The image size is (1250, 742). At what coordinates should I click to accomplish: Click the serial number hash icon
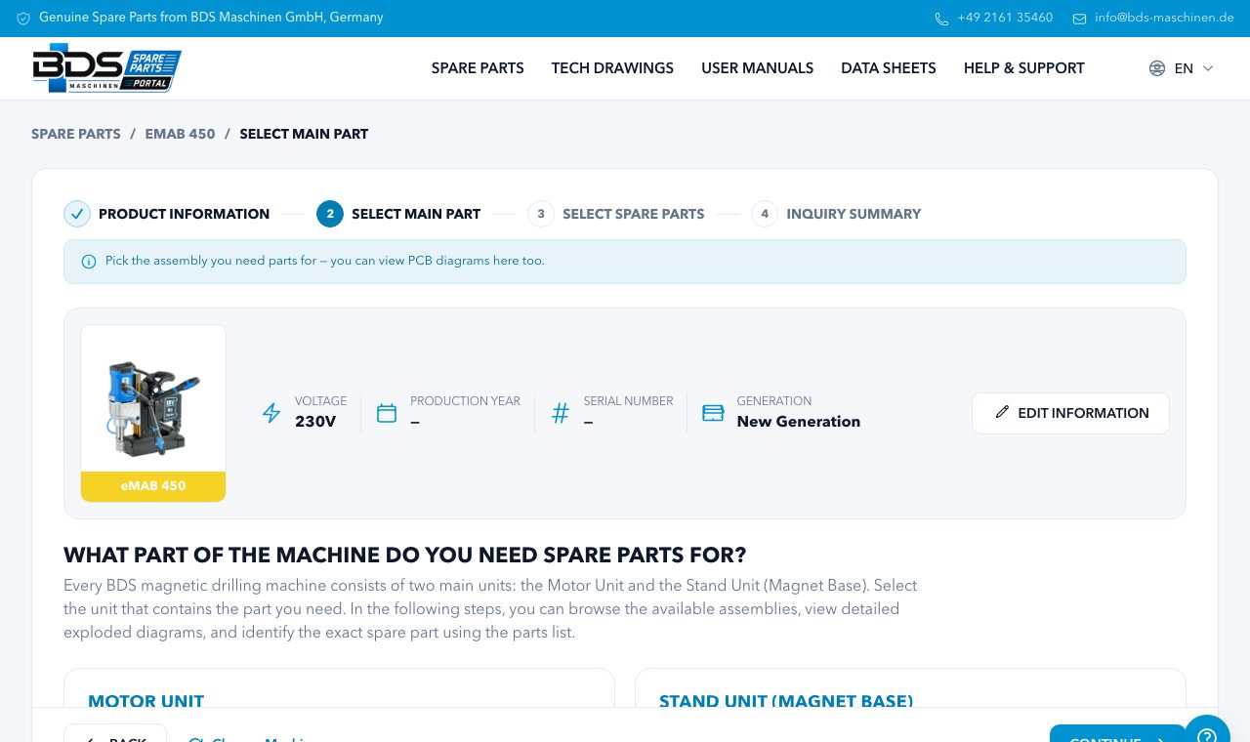tap(561, 413)
